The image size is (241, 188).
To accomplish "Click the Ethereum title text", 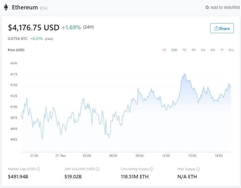I will point(25,8).
